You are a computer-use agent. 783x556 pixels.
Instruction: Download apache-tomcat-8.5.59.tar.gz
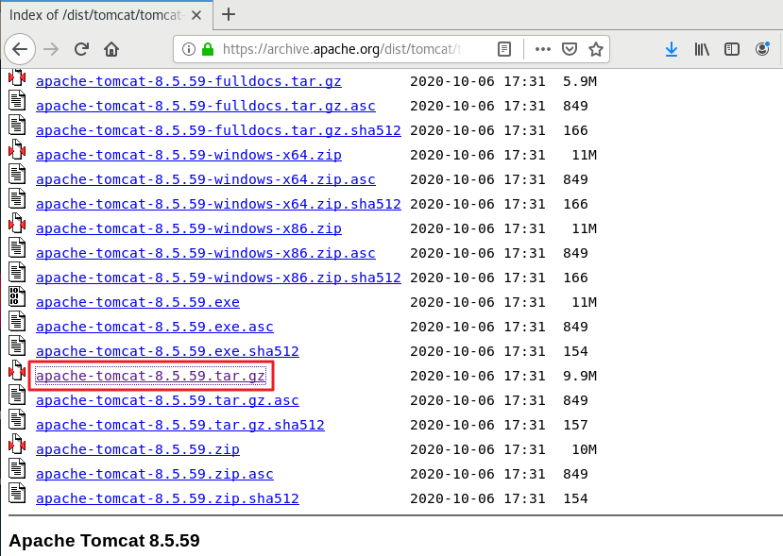[x=150, y=376]
